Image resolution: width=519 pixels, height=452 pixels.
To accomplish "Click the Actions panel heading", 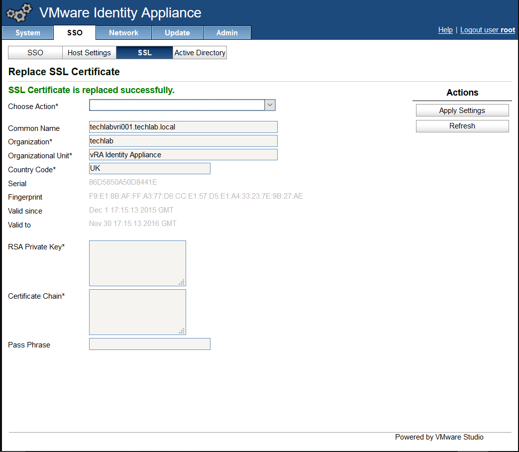I will click(462, 93).
